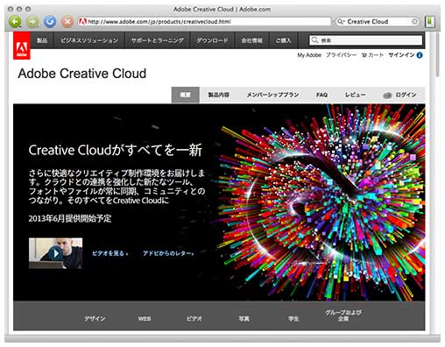The image size is (445, 347).
Task: Open the My Adobe link
Action: coord(309,55)
